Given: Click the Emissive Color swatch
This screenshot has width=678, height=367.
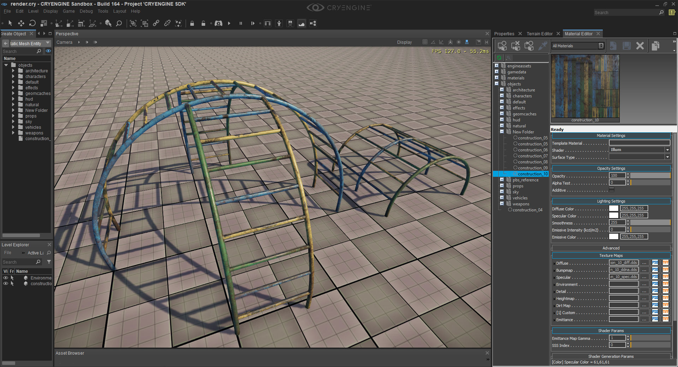Looking at the screenshot, I should pos(614,236).
